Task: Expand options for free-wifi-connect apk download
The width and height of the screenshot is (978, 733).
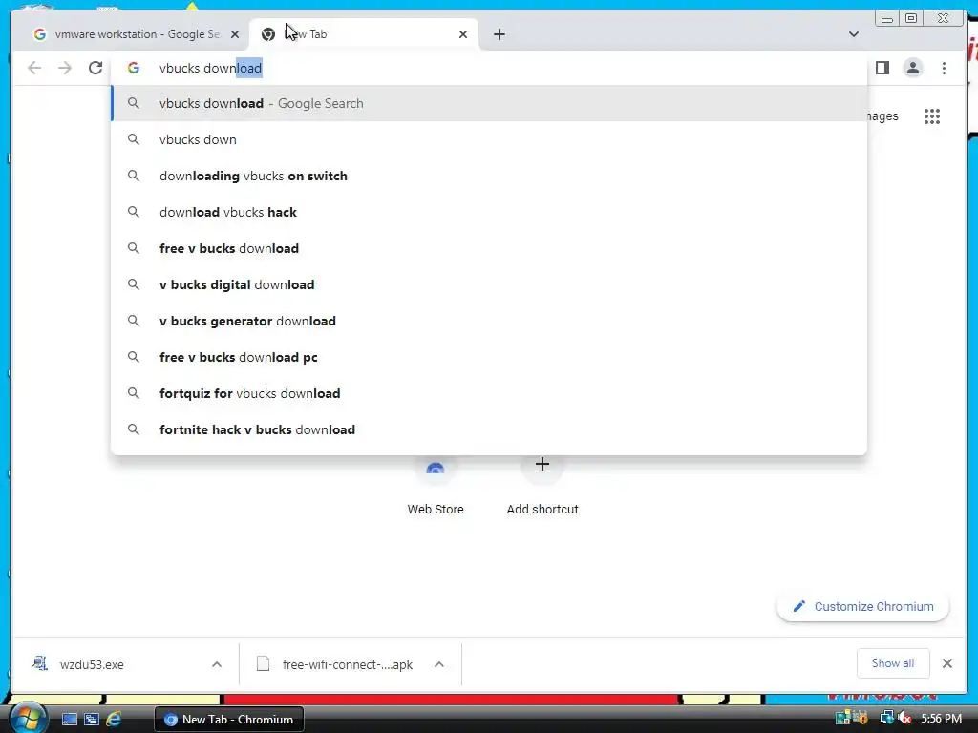Action: pos(439,664)
